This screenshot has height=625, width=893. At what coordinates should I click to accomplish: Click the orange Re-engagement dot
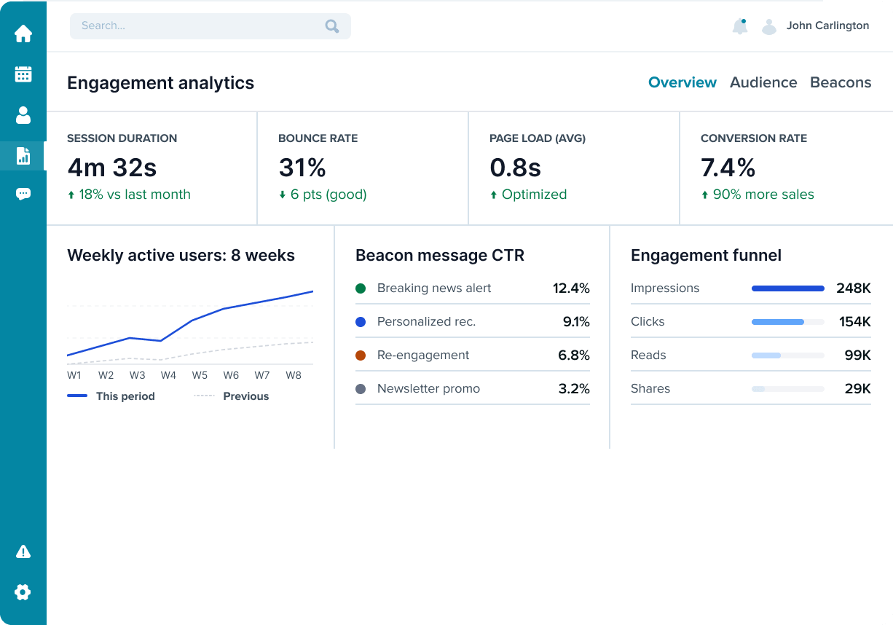[x=361, y=355]
